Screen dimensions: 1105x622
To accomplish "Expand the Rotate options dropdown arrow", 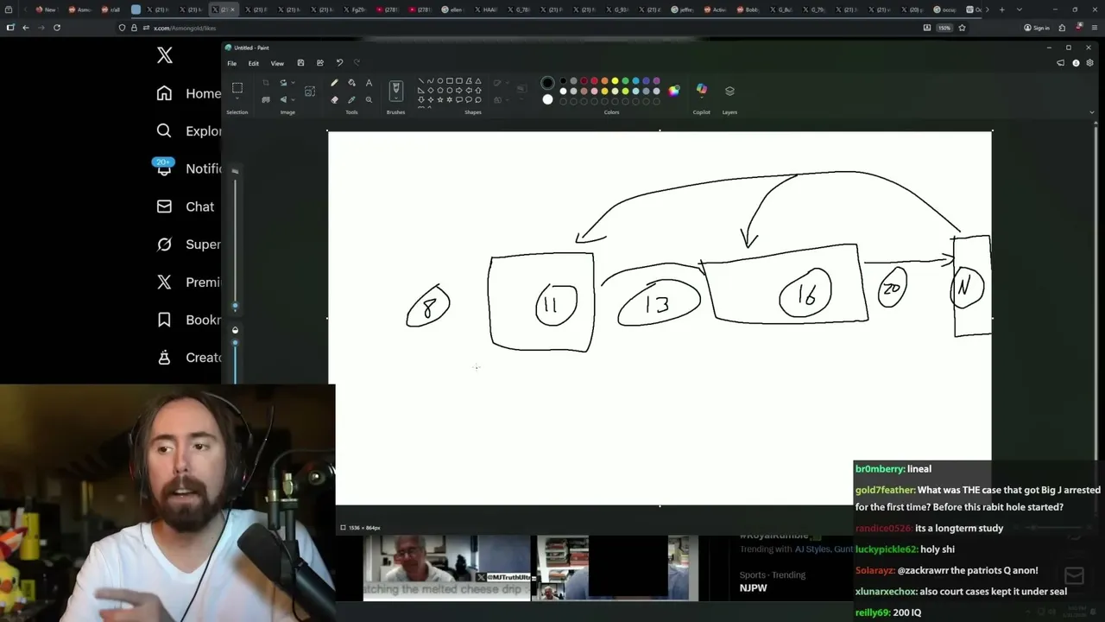I will click(x=293, y=83).
